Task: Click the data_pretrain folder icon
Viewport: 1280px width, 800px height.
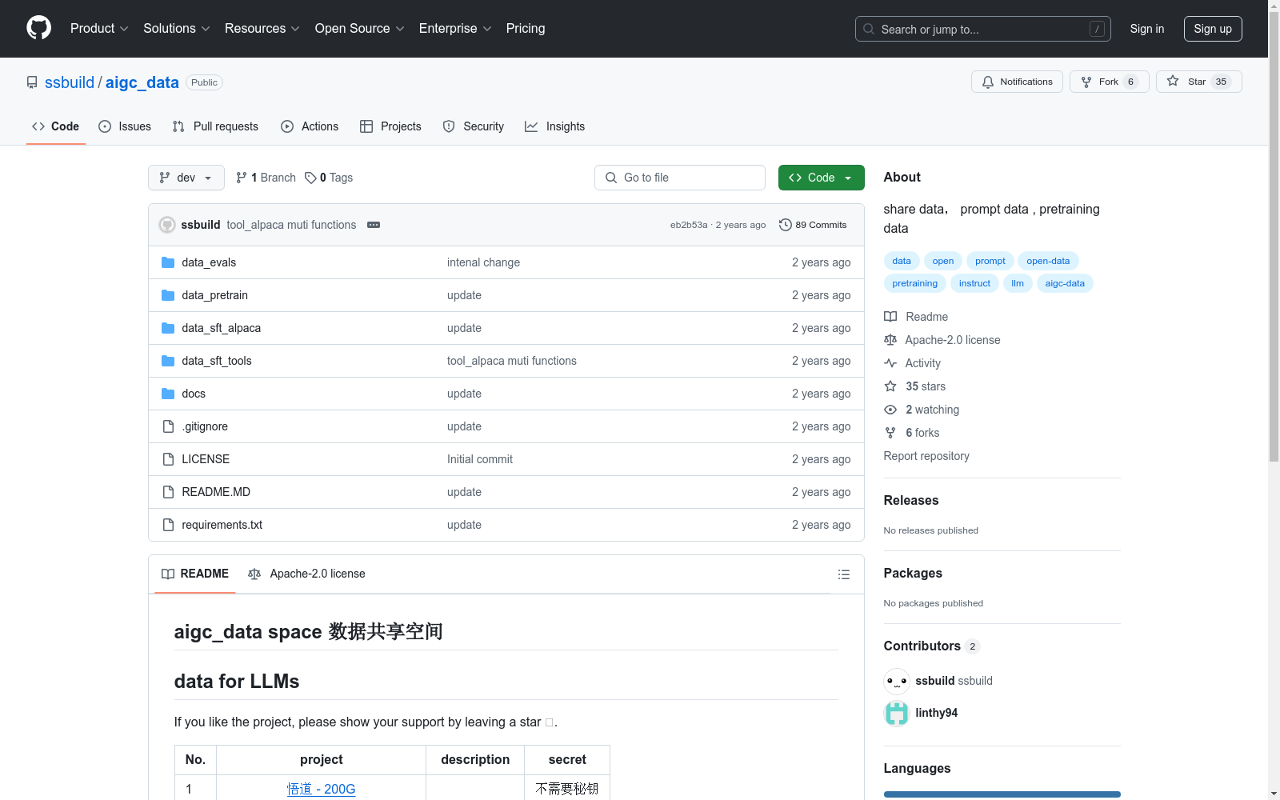Action: click(x=168, y=295)
